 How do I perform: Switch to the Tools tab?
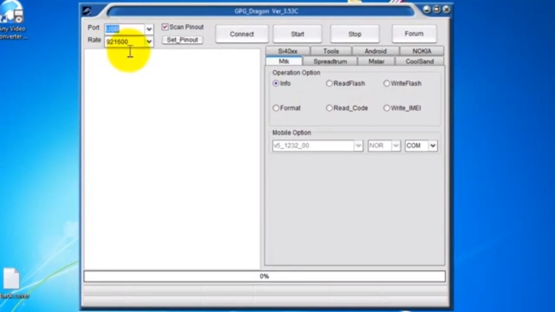(x=331, y=51)
